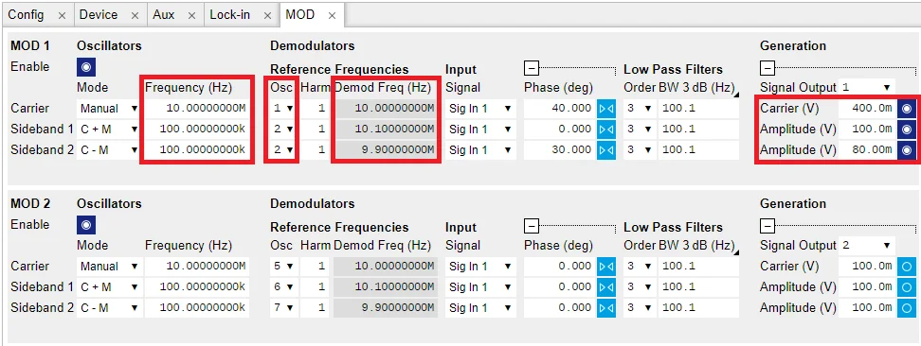Open MOD 1 Sideband 1 Mode dropdown
Viewport: 921px width, 346px height.
109,129
